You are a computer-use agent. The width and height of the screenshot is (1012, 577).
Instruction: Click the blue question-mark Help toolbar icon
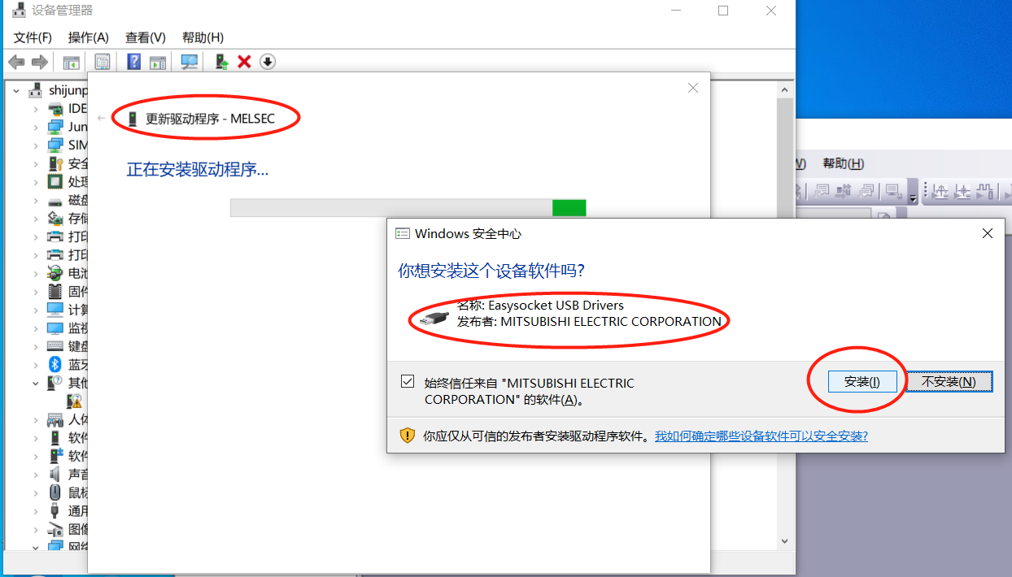coord(134,62)
